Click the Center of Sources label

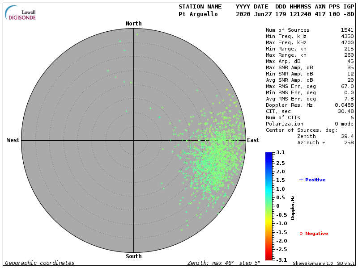[301, 130]
